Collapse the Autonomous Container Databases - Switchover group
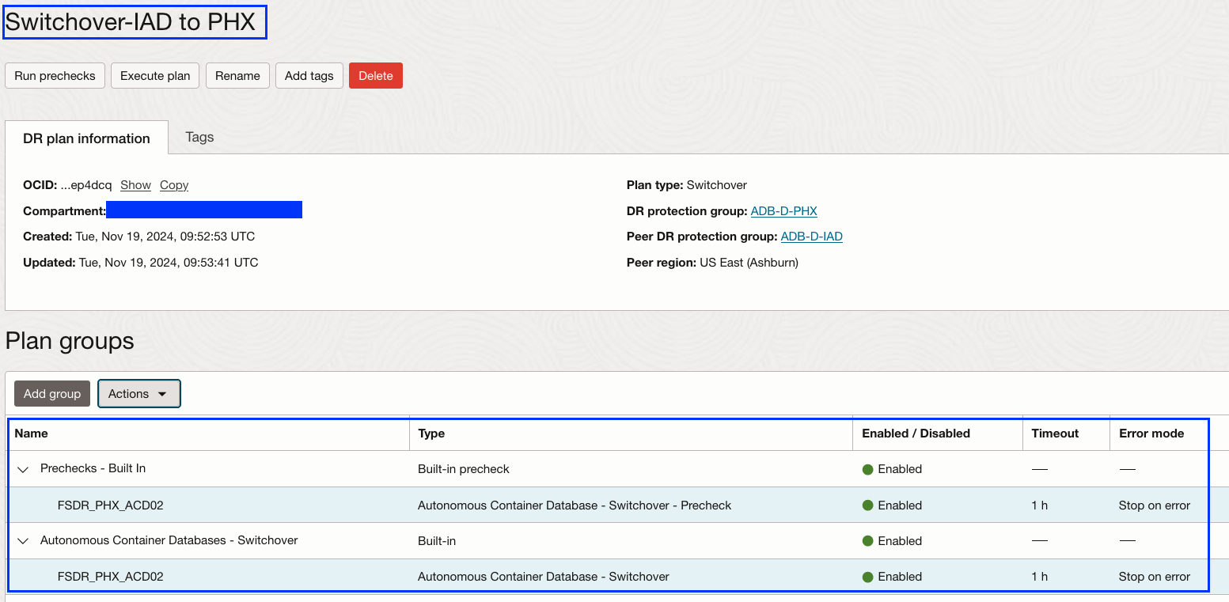Image resolution: width=1229 pixels, height=602 pixels. 23,541
